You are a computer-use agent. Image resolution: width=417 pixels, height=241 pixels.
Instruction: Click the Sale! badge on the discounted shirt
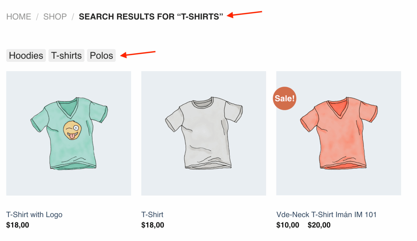(x=284, y=98)
